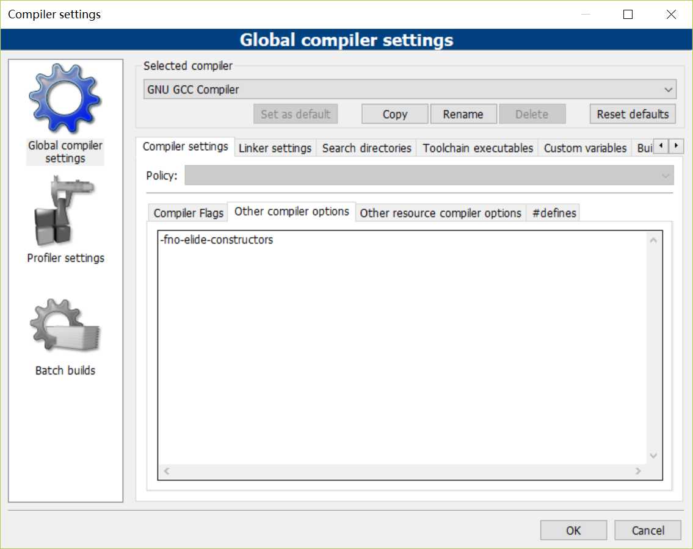The width and height of the screenshot is (693, 549).
Task: Switch to the Compiler Flags sub-tab
Action: click(188, 213)
